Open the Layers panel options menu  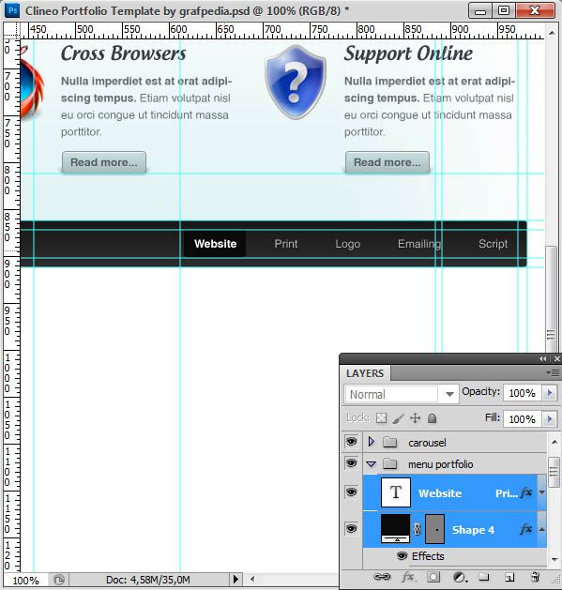pos(553,372)
